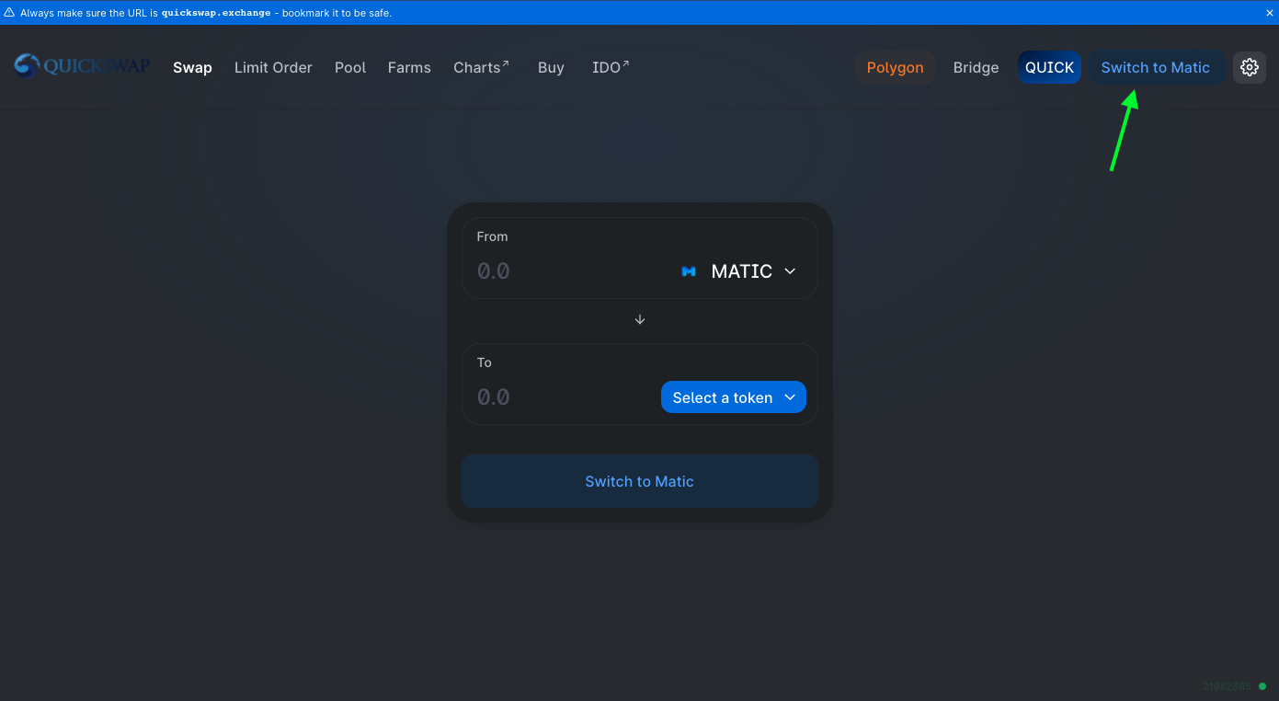Open the Swap tab
The width and height of the screenshot is (1279, 701).
pyautogui.click(x=192, y=67)
